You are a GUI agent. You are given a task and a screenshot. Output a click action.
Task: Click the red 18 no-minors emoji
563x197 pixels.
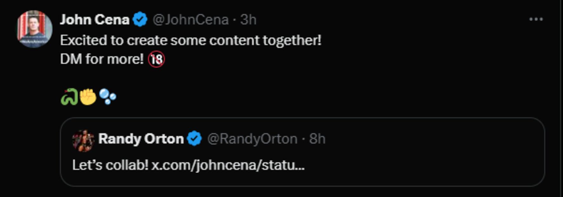(x=156, y=59)
